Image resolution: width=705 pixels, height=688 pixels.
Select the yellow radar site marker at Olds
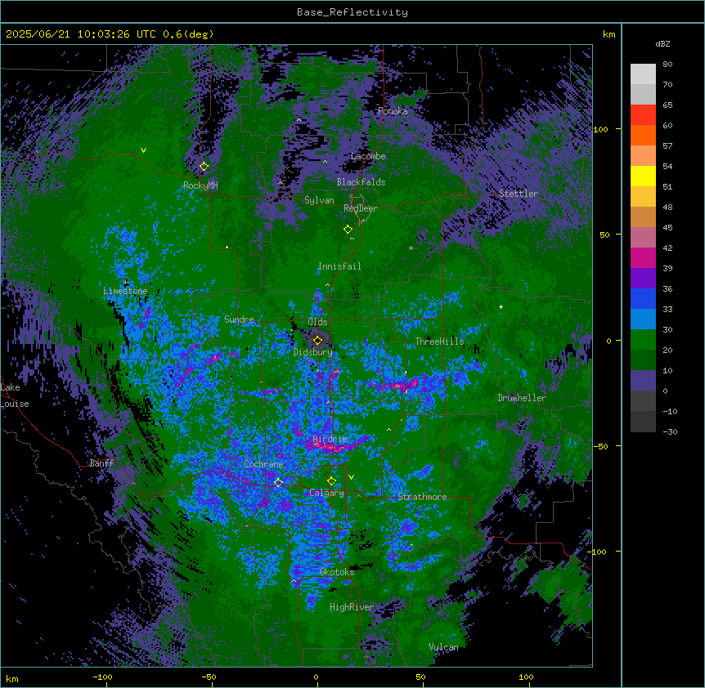pos(317,341)
